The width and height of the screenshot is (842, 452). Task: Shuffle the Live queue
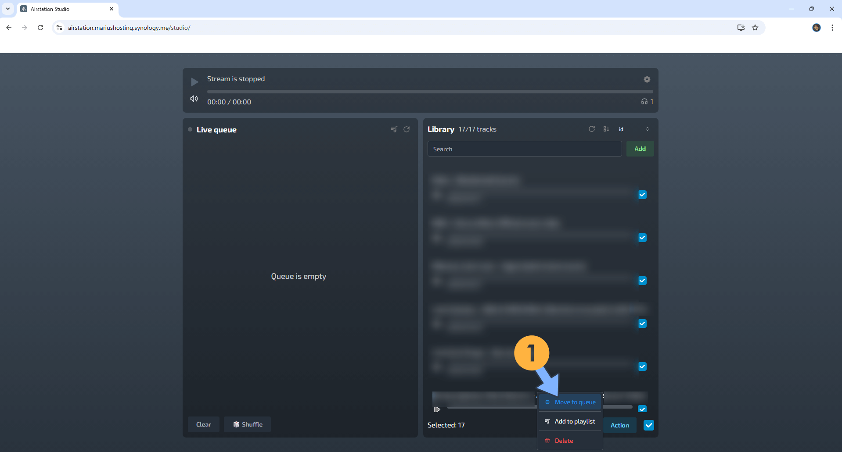pos(247,424)
